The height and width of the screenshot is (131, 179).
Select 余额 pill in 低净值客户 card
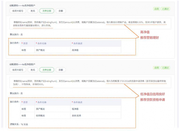61,70
